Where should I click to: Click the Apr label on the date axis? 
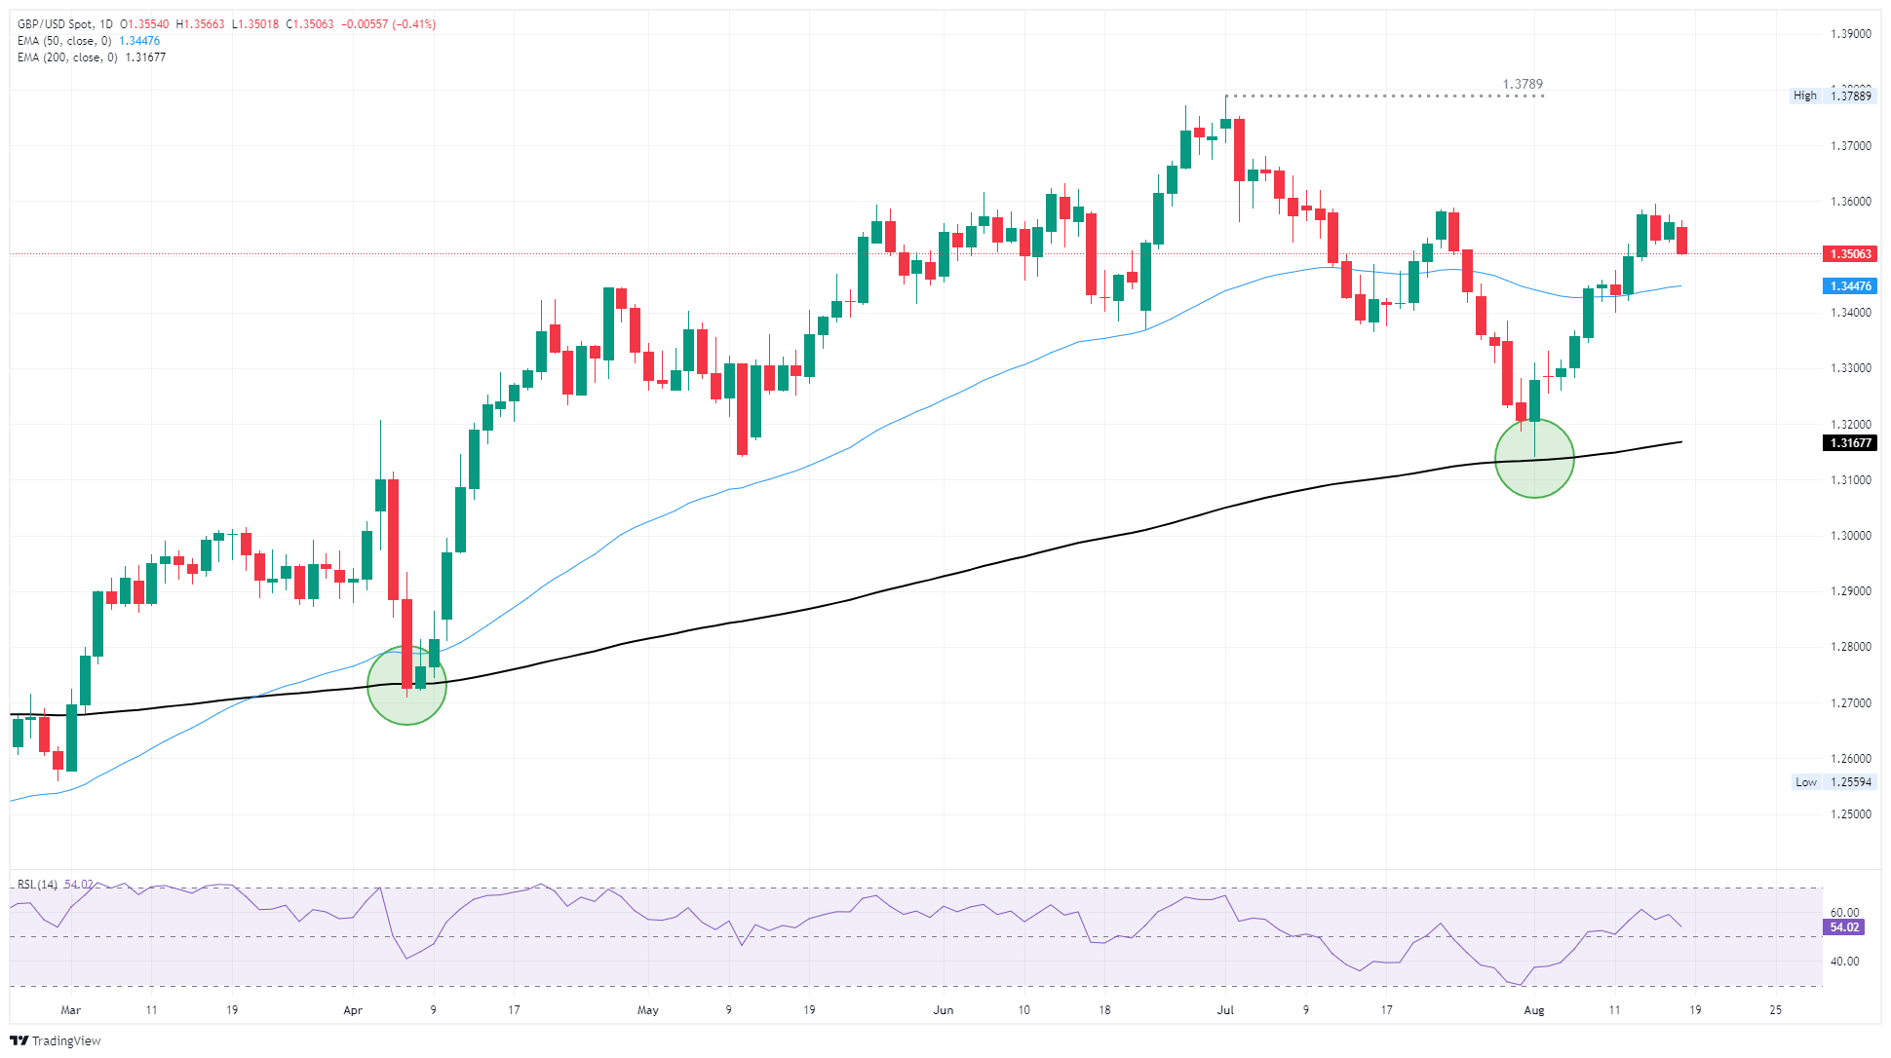tap(353, 1010)
